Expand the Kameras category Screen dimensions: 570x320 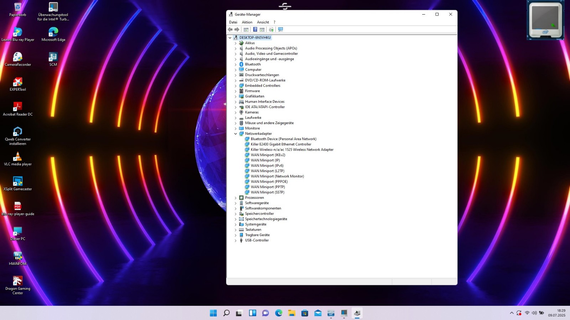[235, 112]
